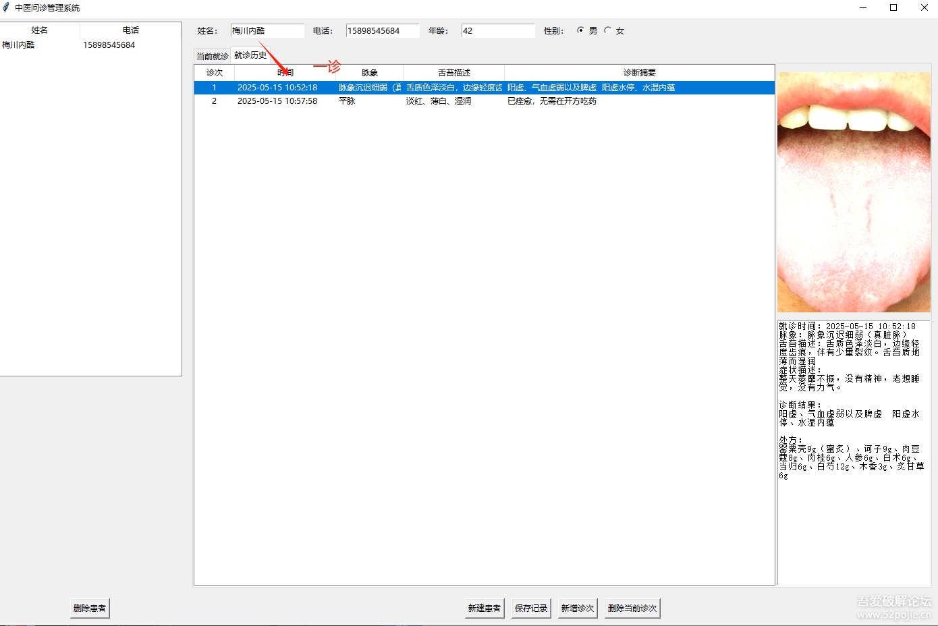This screenshot has width=938, height=626.
Task: Click the 淡红、薄白、湿润 tongue cell
Action: point(439,101)
